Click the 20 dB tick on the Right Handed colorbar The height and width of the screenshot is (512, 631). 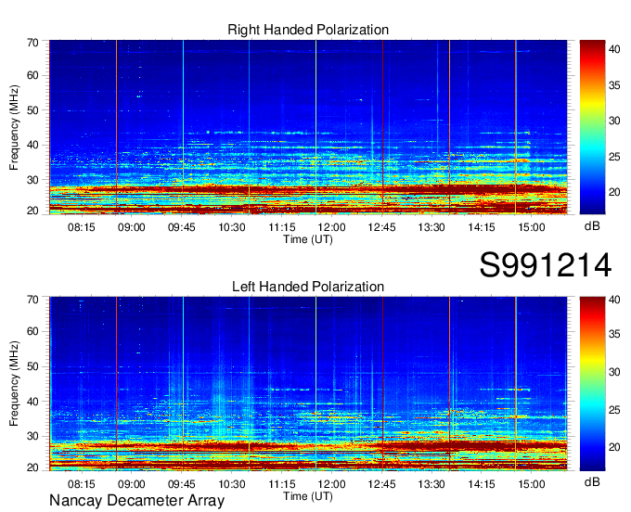pos(614,192)
